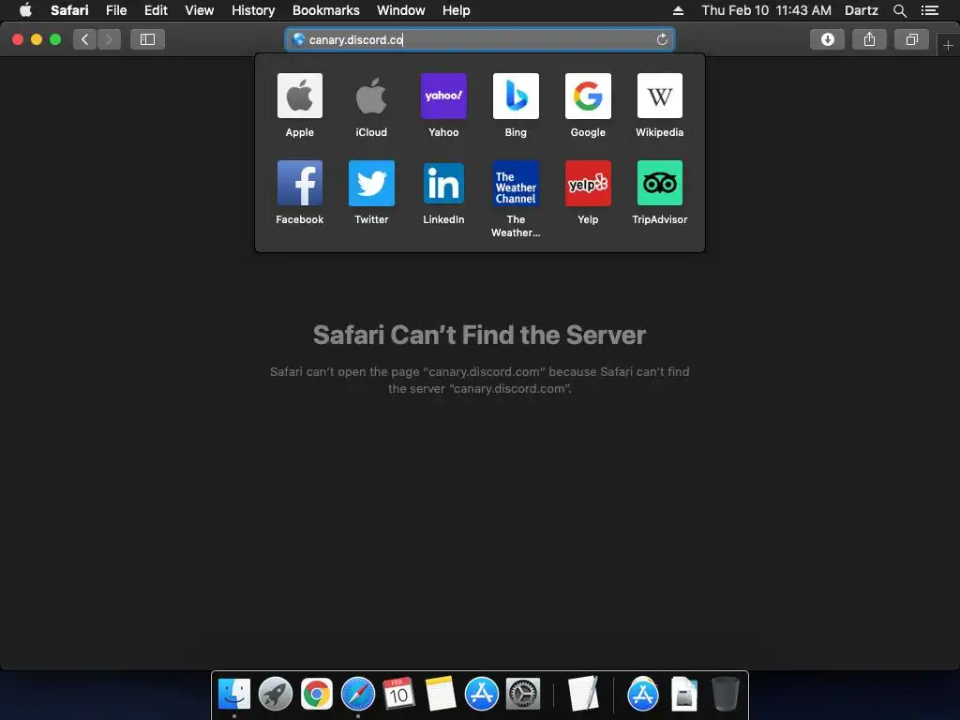Image resolution: width=960 pixels, height=720 pixels.
Task: Open the Trash in the Dock
Action: coord(726,694)
